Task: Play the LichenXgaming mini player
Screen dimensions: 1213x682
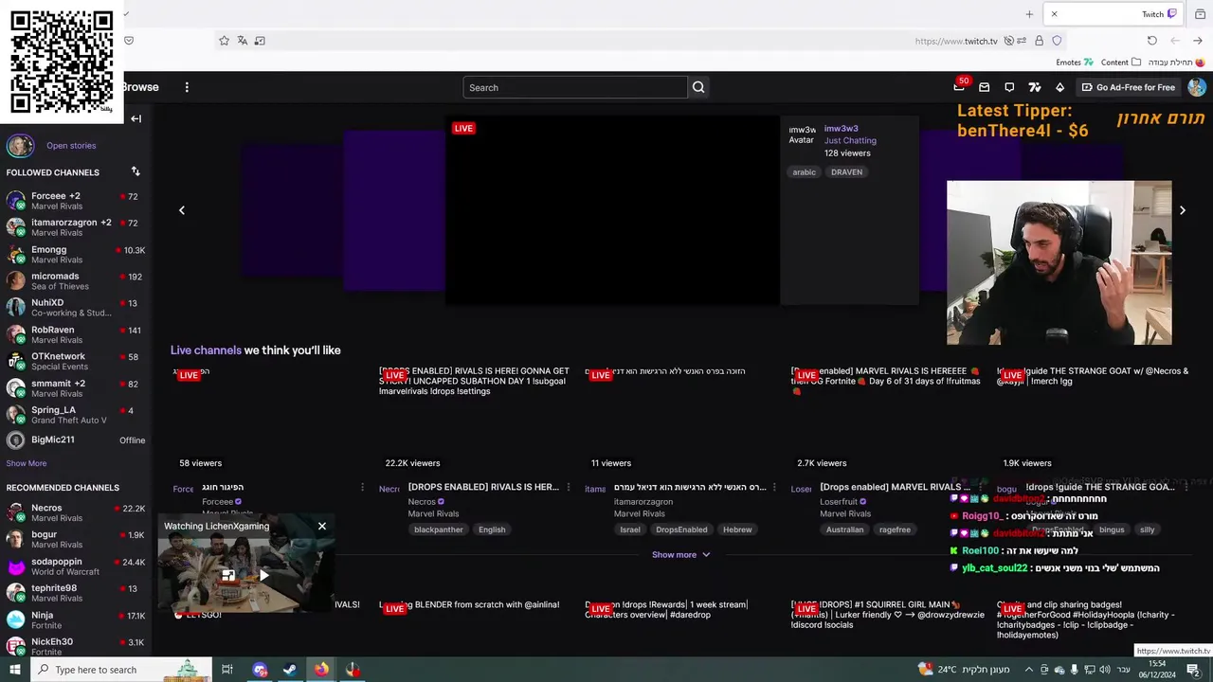Action: point(264,575)
